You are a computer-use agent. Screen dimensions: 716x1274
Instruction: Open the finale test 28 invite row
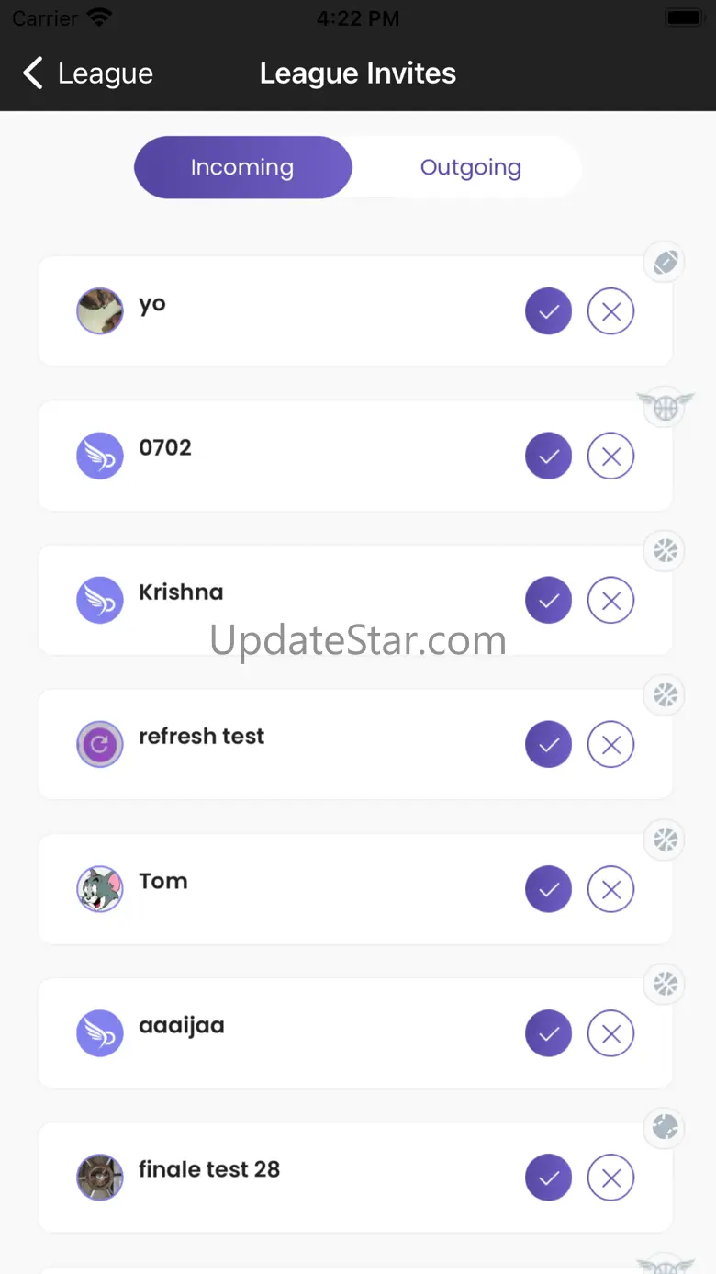355,1178
